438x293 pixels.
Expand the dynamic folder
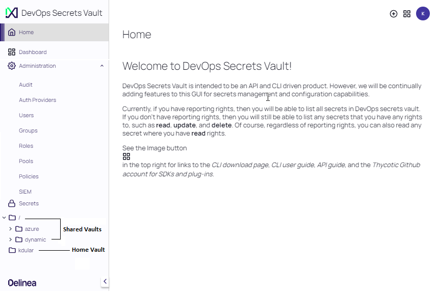click(x=11, y=239)
